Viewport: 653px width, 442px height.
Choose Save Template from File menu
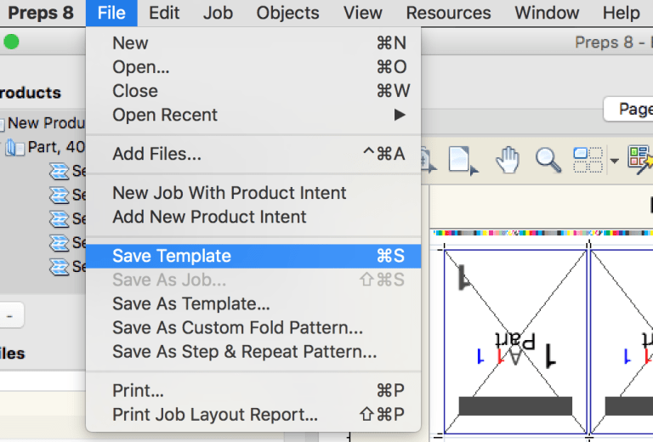pos(172,256)
